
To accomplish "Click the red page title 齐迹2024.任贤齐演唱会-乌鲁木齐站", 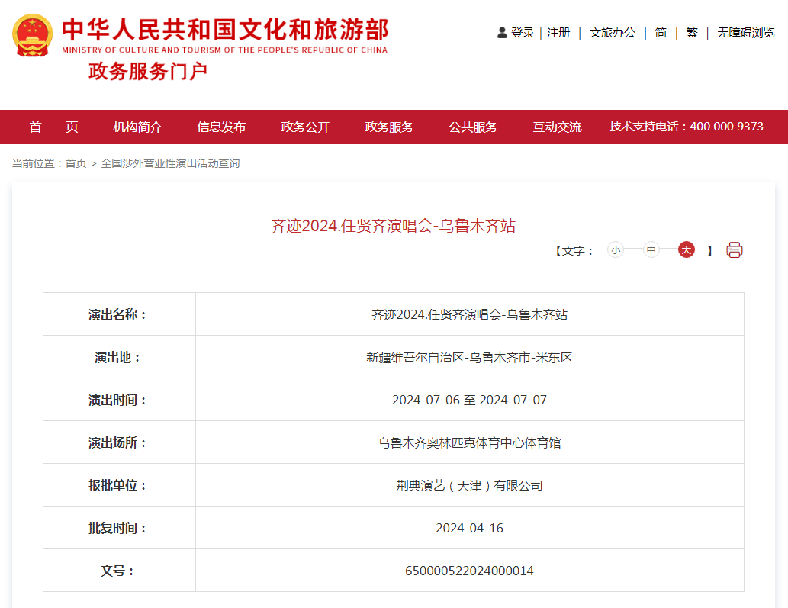I will tap(393, 226).
